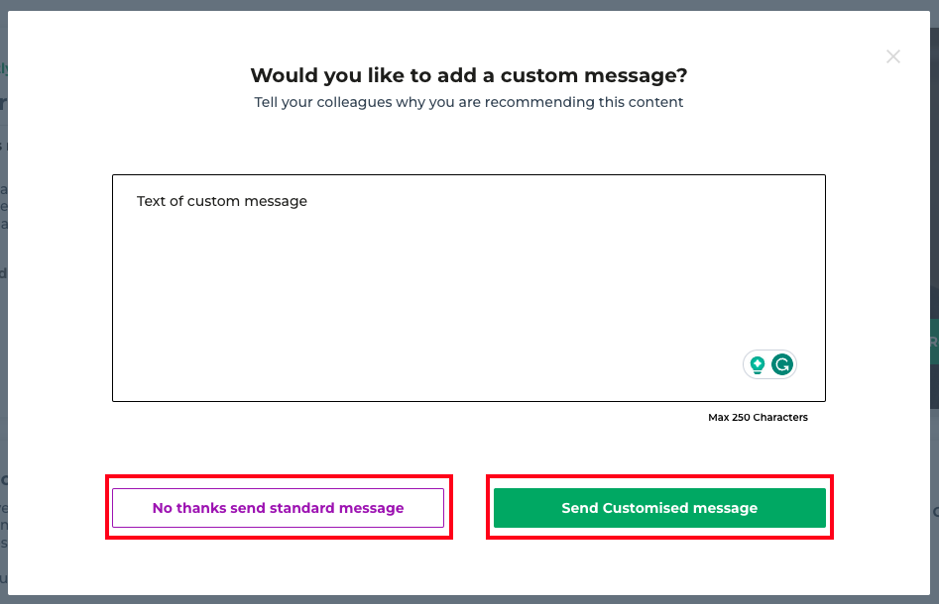Viewport: 939px width, 604px height.
Task: Click the word 'standard' on the purple-outlined button
Action: 301,508
